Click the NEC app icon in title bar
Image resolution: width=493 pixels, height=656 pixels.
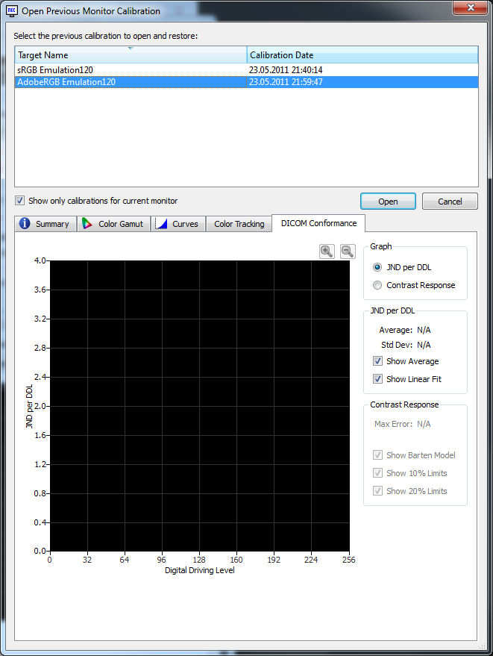12,10
